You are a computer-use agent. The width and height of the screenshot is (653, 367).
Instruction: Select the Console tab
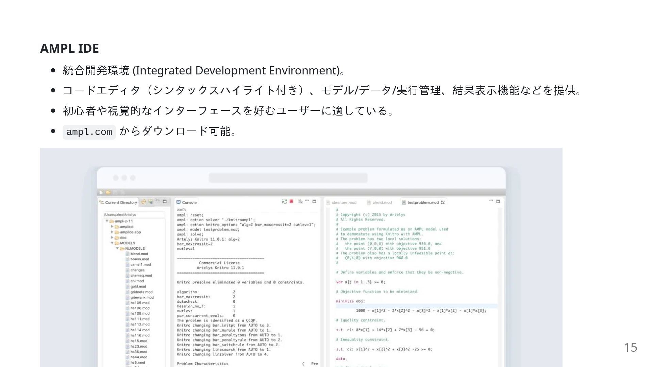[189, 203]
